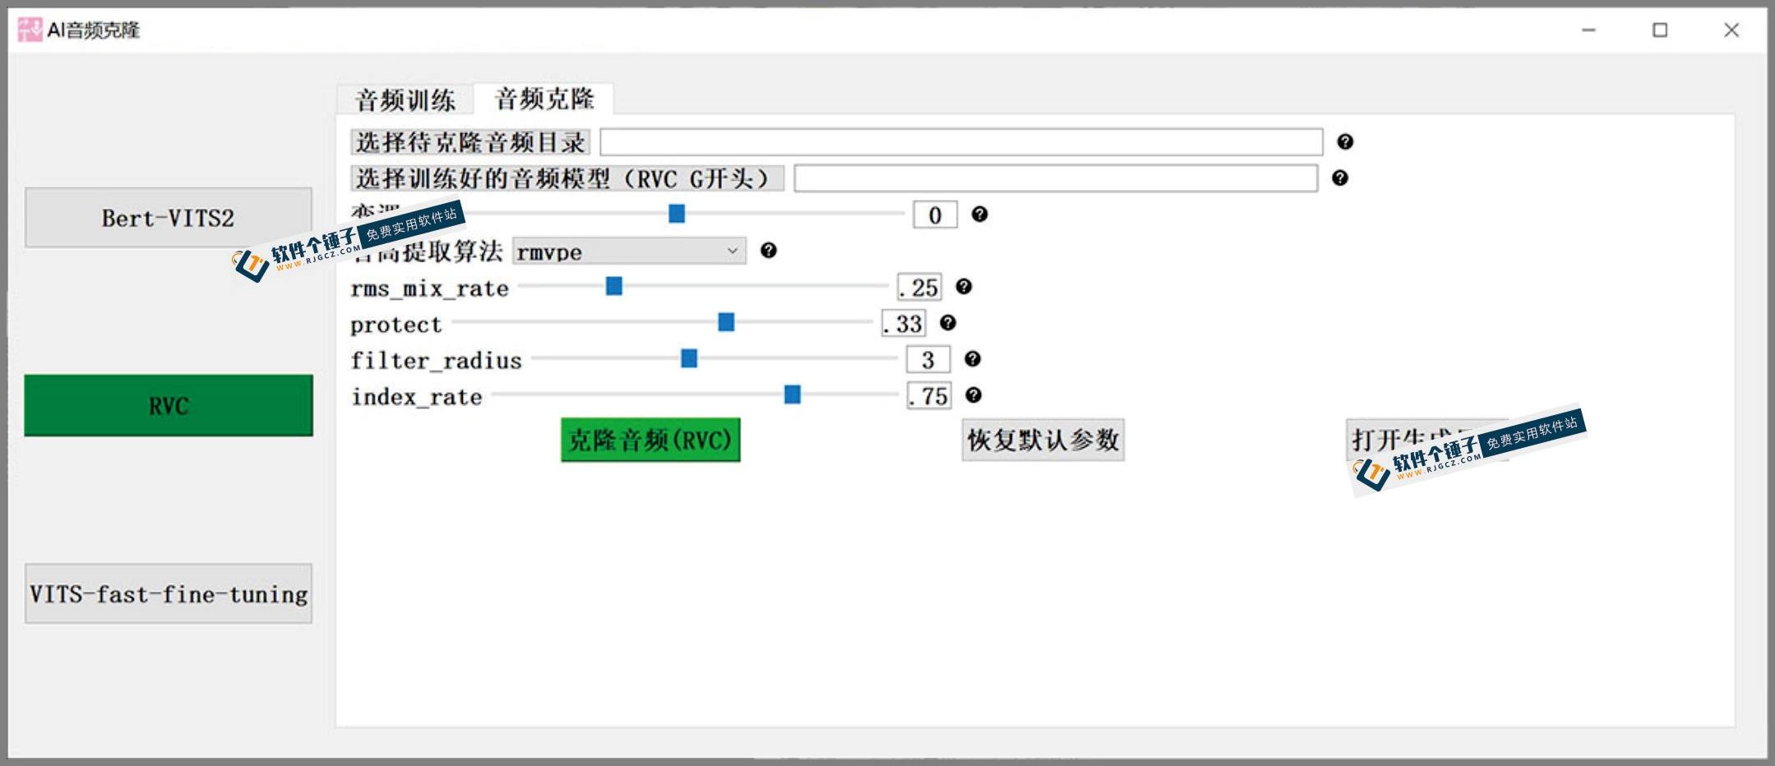Open the rmvpe pitch algorithm dropdown
The width and height of the screenshot is (1775, 766).
click(x=629, y=251)
